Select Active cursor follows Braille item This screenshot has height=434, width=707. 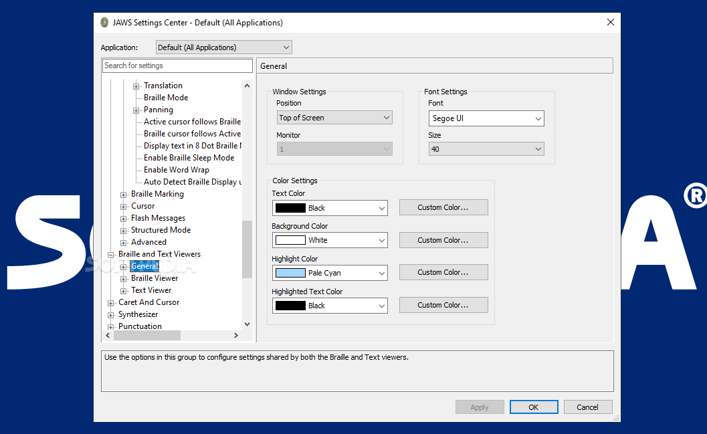coord(192,122)
